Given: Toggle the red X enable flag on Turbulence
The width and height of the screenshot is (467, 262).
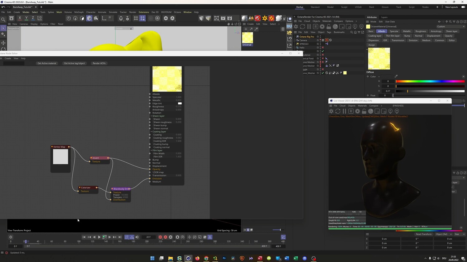Looking at the screenshot, I should tap(323, 55).
